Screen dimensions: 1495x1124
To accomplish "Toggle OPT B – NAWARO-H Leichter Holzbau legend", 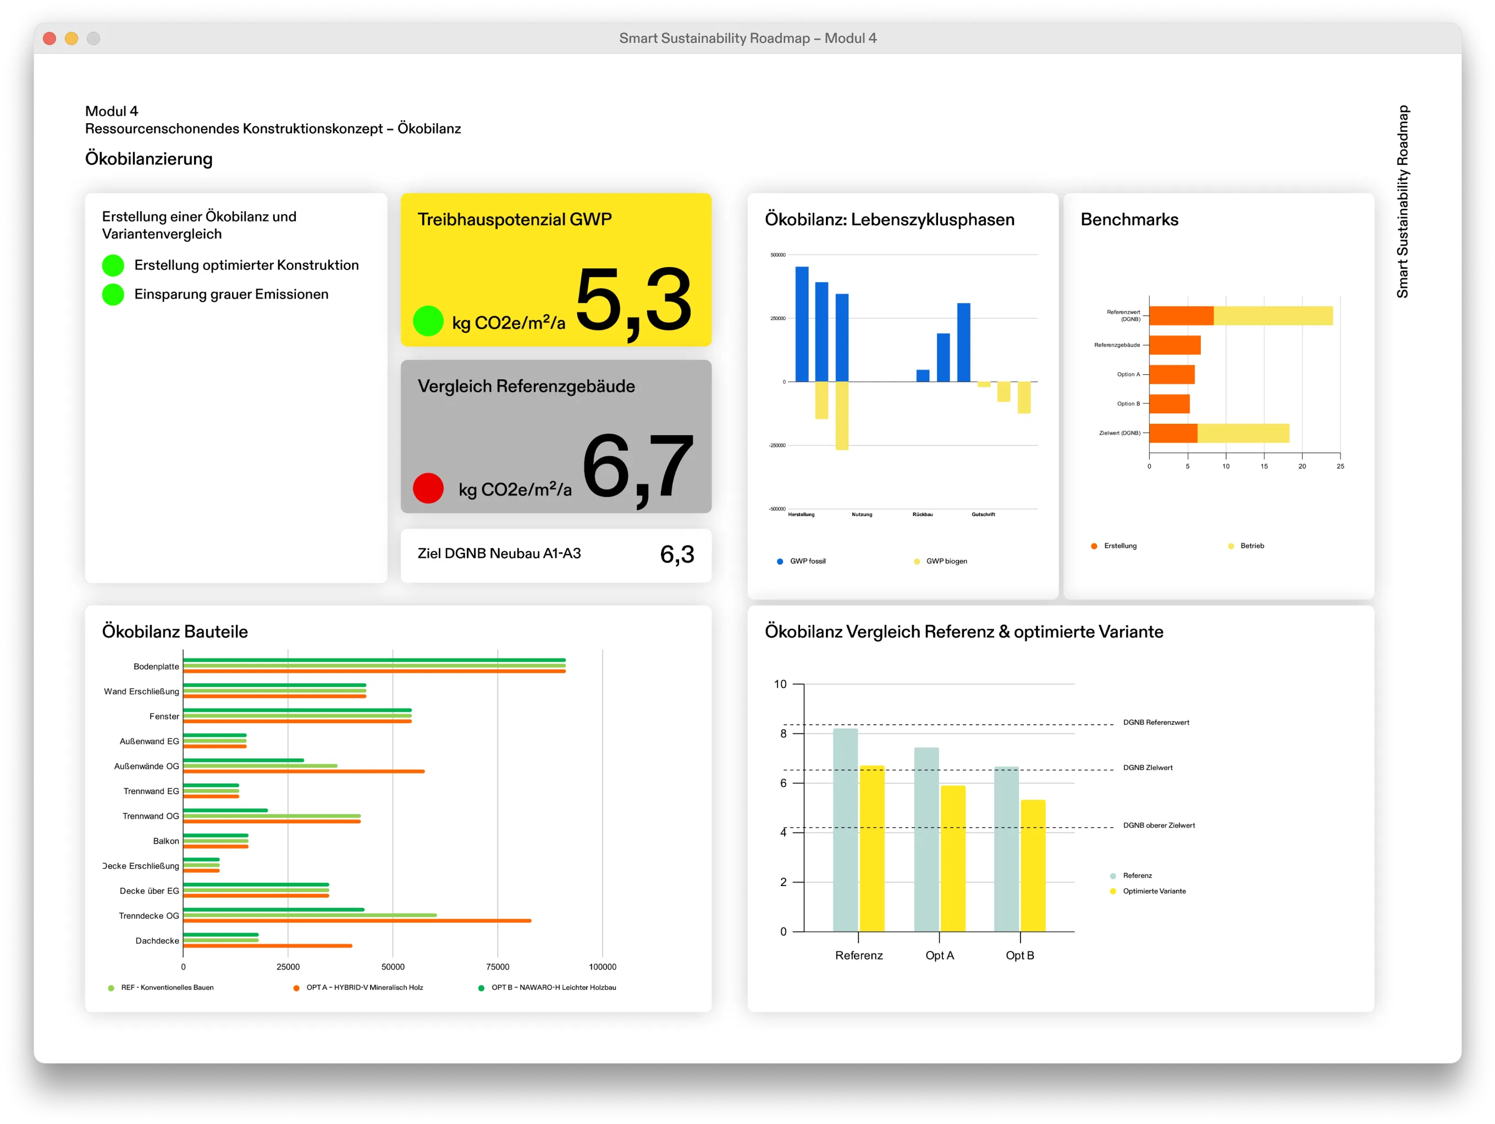I will click(548, 988).
